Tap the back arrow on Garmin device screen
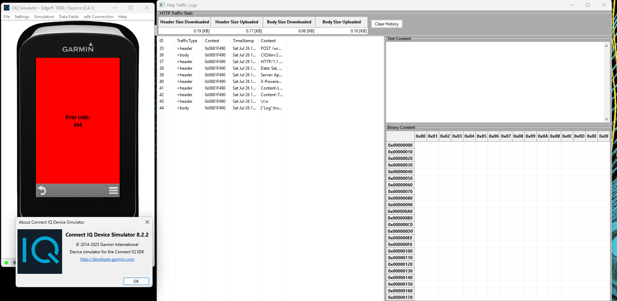The image size is (617, 301). [x=42, y=191]
